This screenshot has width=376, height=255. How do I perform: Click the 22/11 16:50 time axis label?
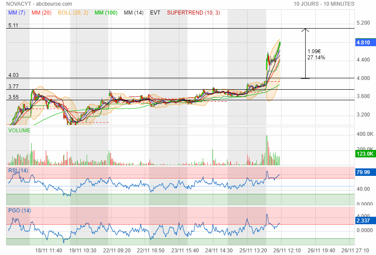click(x=151, y=251)
